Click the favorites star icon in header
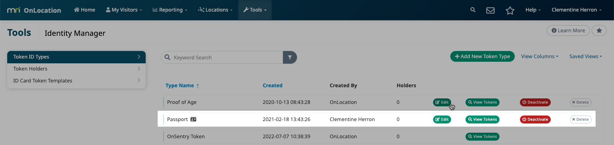 [x=510, y=10]
